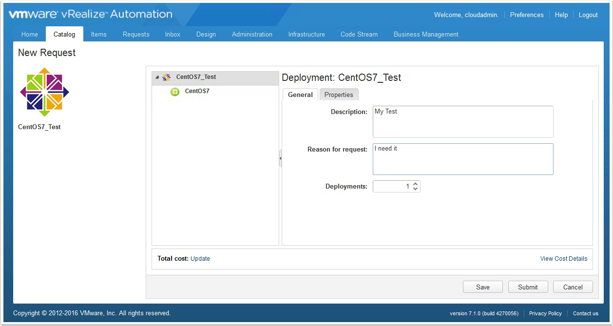Increase the Deployments count by one
This screenshot has width=613, height=326.
(416, 184)
